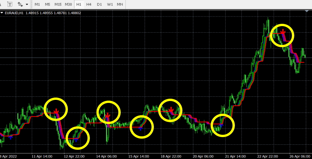
Task: Click the 11 Apr 14:00 time axis label
Action: [42, 157]
